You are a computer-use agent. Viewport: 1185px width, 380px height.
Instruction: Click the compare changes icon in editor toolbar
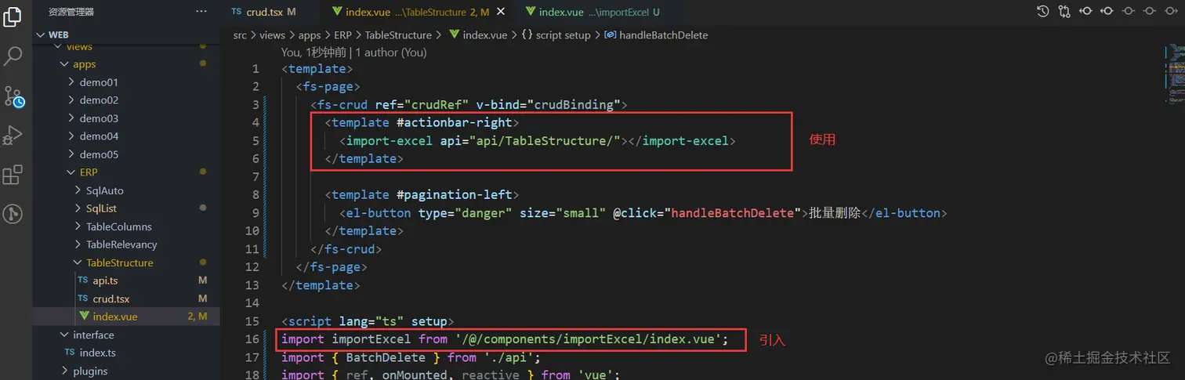tap(1064, 12)
